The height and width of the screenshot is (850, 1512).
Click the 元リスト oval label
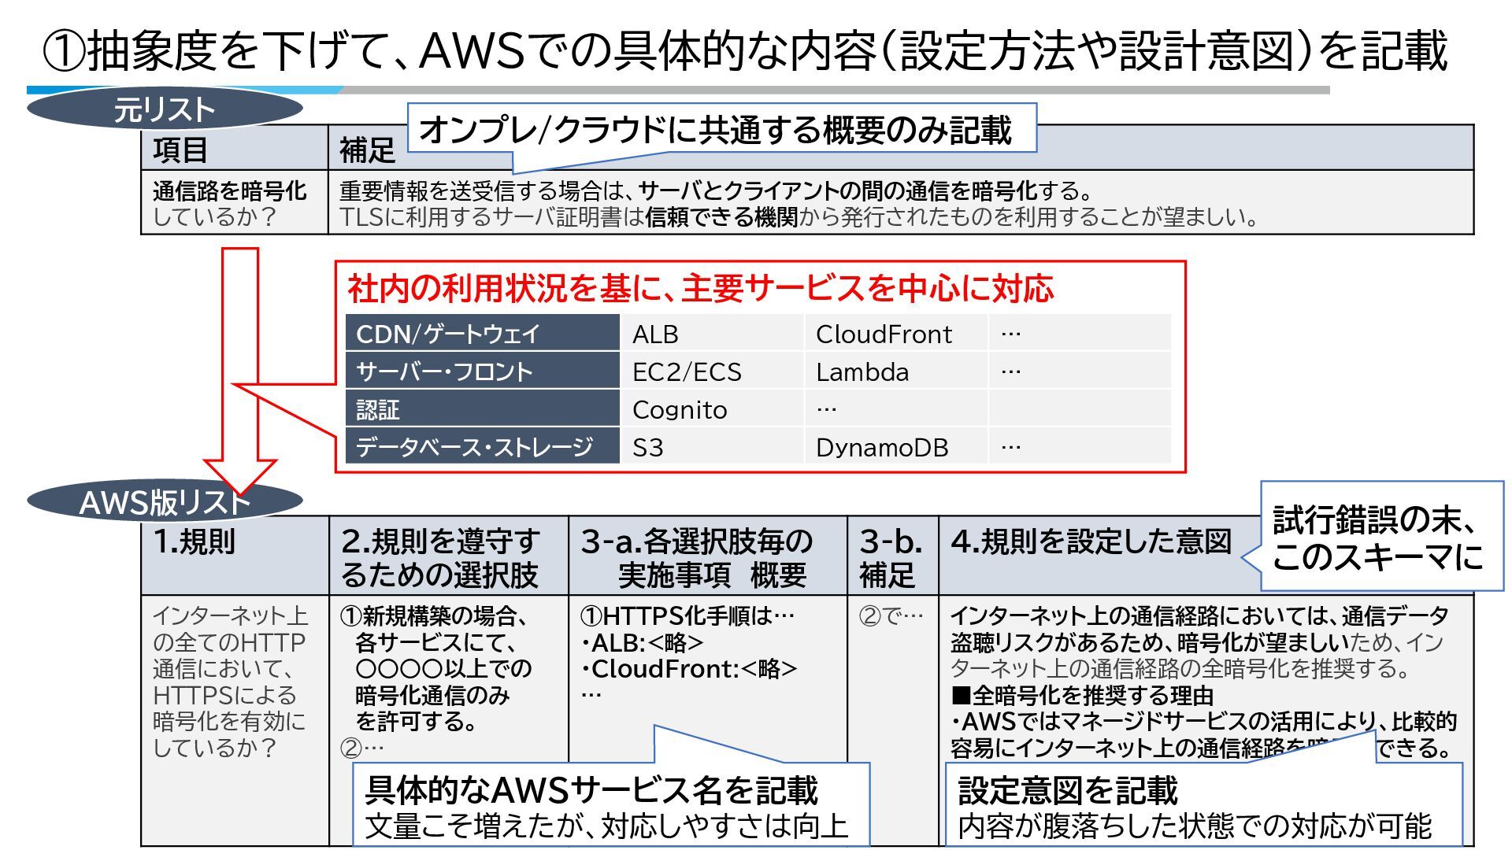tap(164, 109)
